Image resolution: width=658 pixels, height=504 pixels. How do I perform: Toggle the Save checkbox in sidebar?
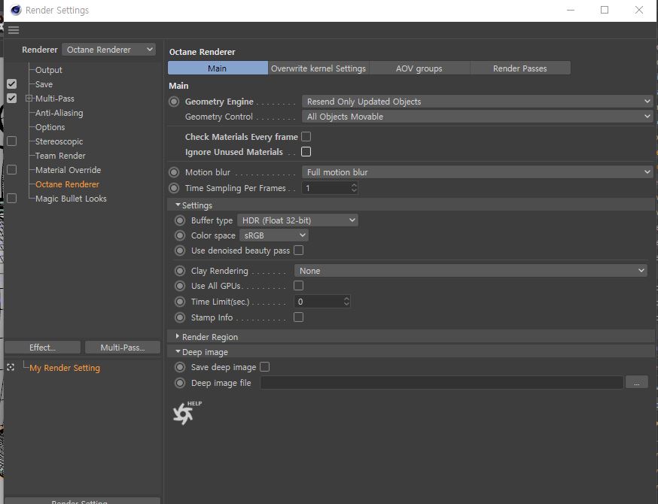[12, 83]
